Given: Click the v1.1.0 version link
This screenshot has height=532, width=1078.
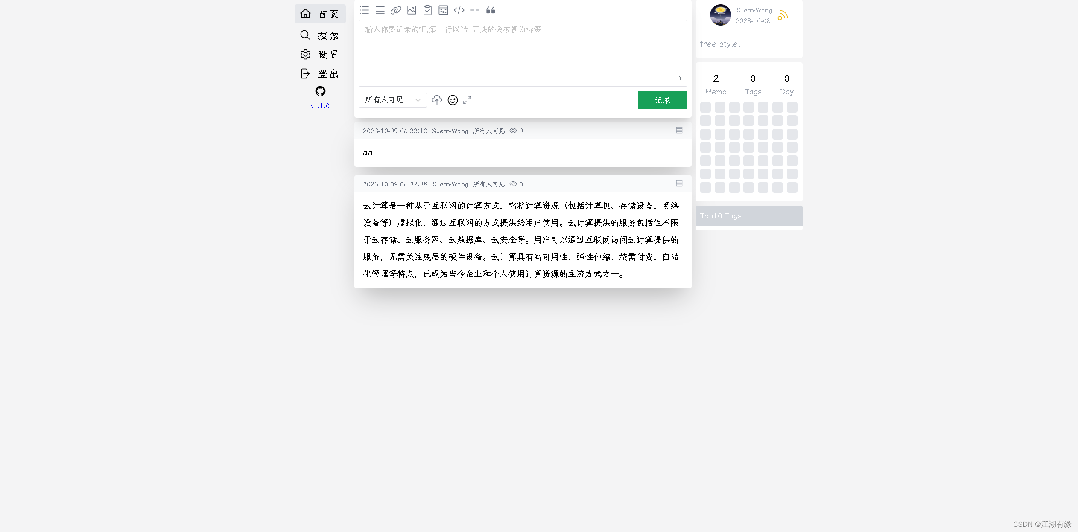Looking at the screenshot, I should (x=320, y=105).
